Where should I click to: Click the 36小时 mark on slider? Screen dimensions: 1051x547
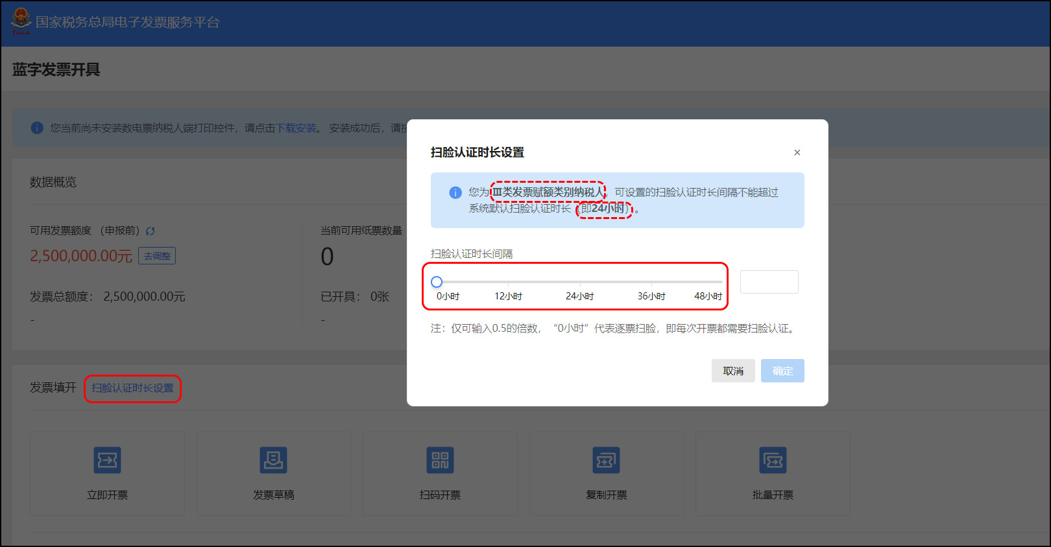(651, 282)
